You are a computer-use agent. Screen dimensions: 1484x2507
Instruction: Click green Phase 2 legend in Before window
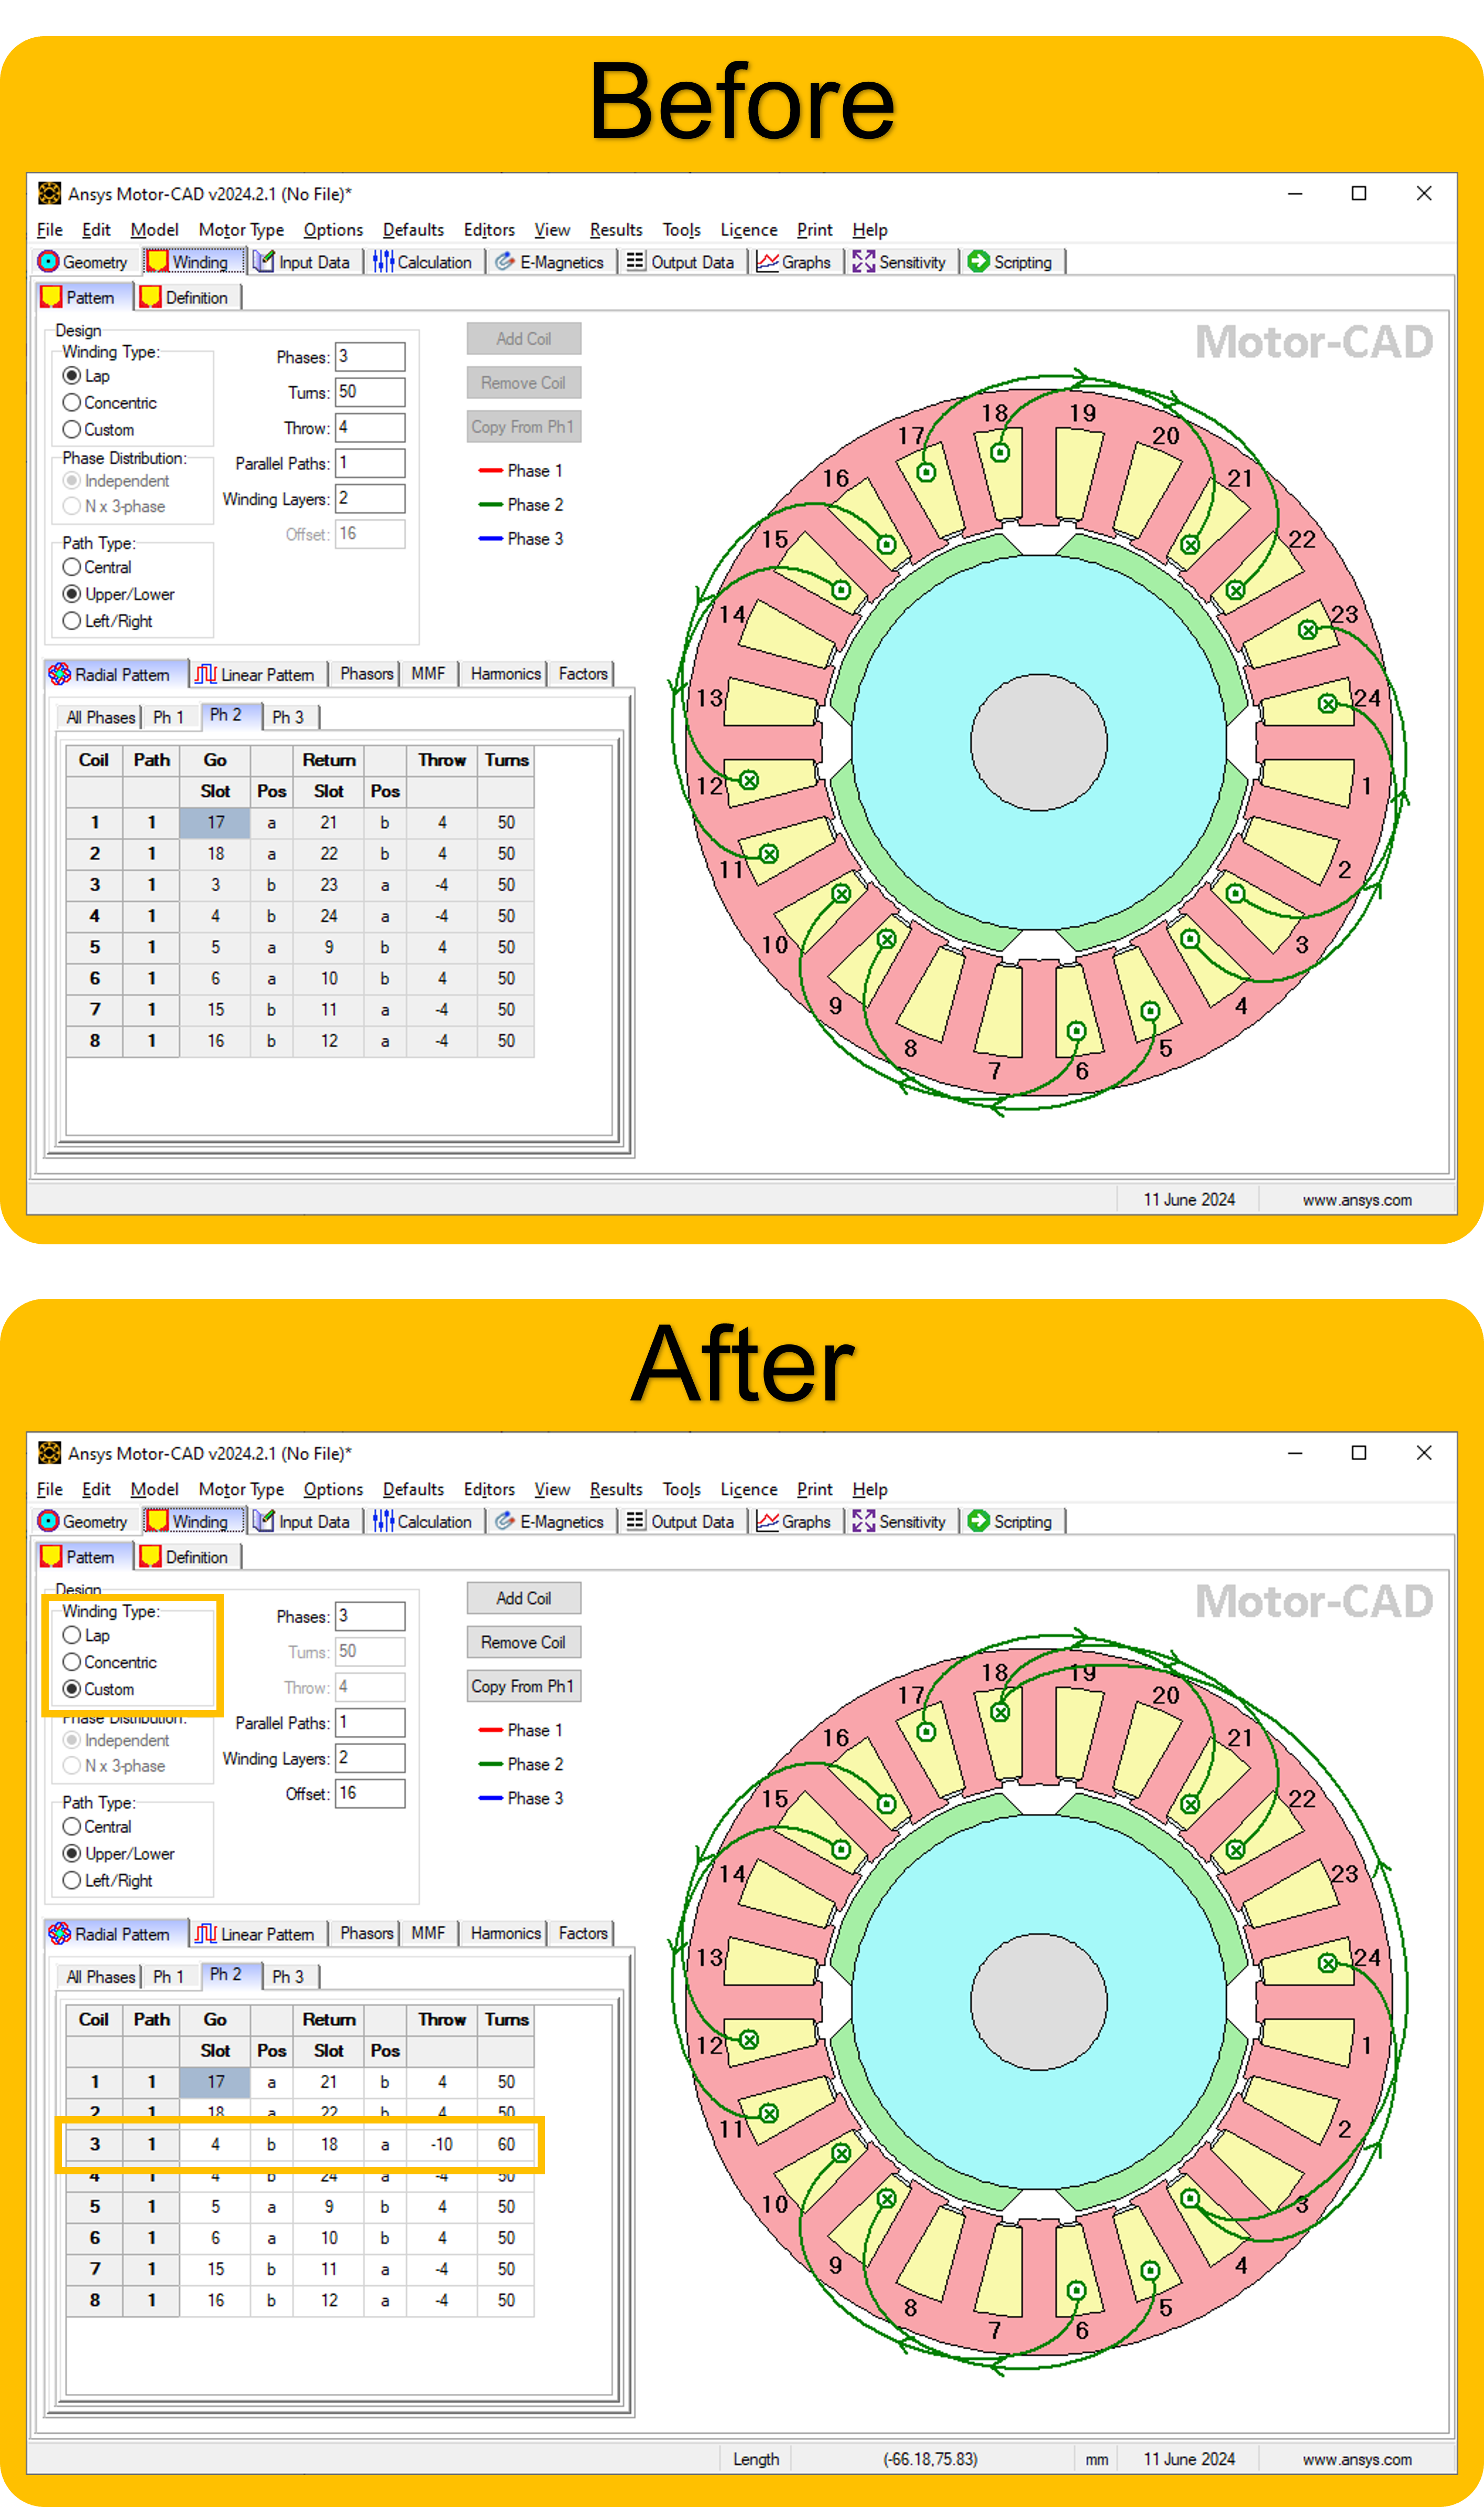pyautogui.click(x=521, y=505)
